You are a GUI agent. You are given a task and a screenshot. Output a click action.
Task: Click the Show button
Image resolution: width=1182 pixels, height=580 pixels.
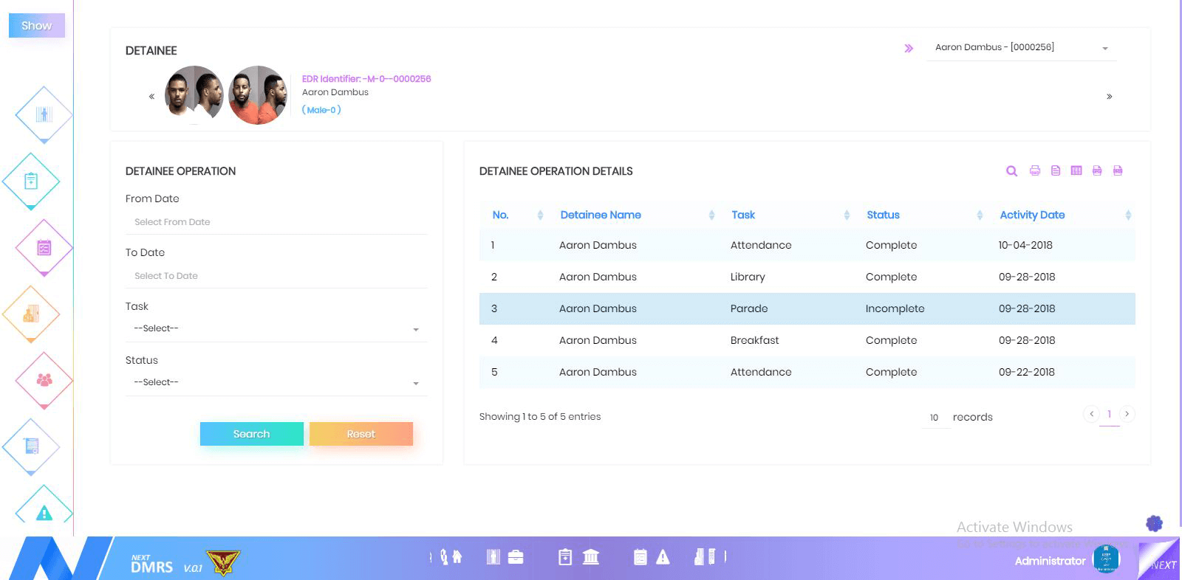[x=36, y=26]
